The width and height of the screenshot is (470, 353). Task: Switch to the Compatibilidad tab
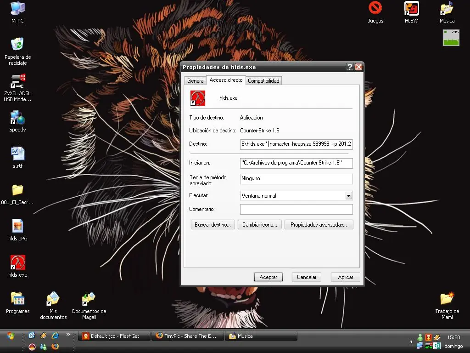[x=263, y=81]
